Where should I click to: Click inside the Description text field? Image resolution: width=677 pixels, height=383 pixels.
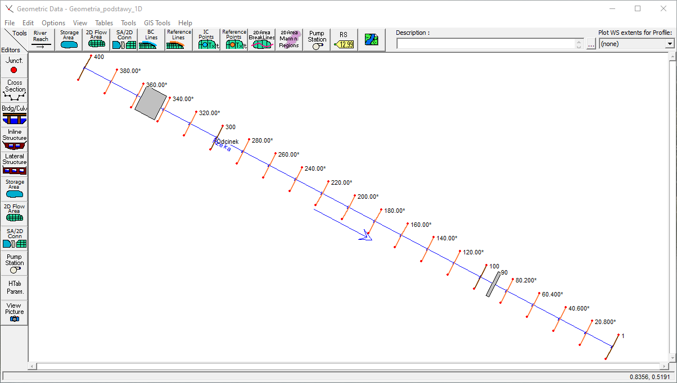485,44
